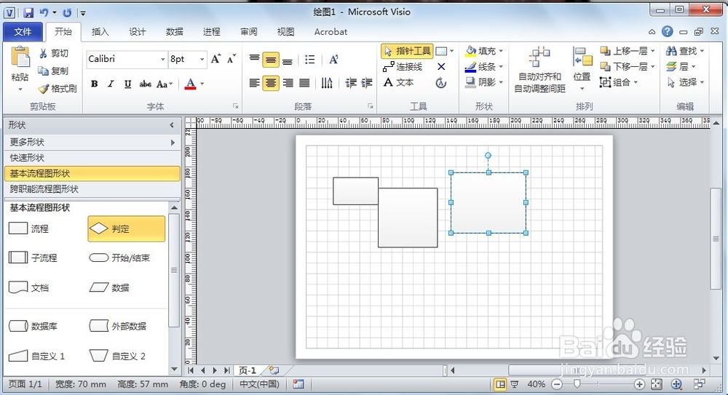728x395 pixels.
Task: Toggle Underline text formatting
Action: pos(127,84)
